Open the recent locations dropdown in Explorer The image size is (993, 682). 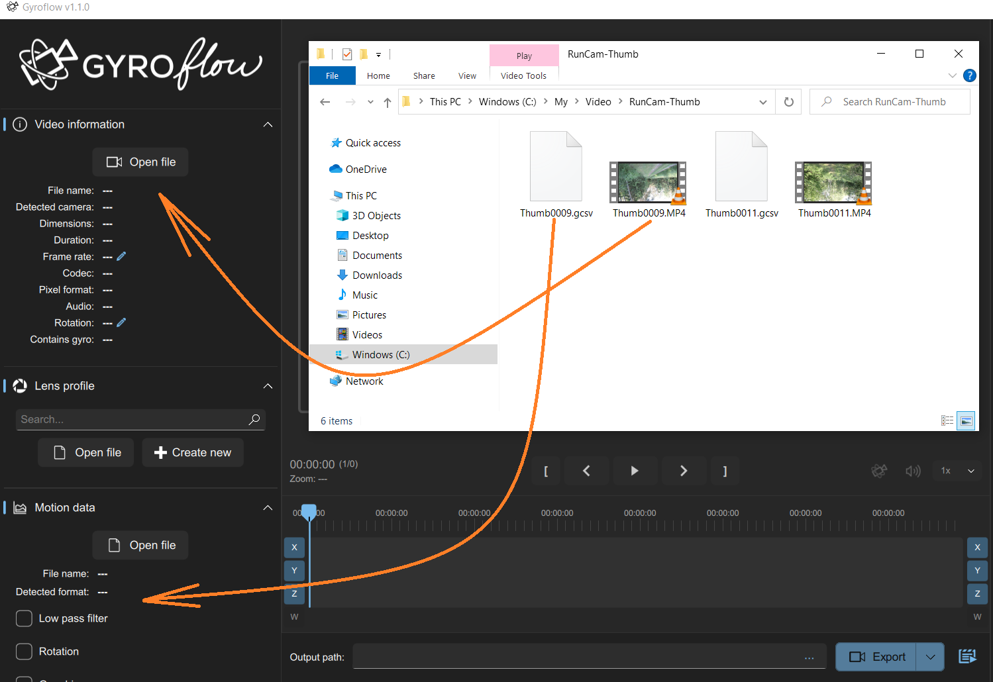[x=370, y=102]
